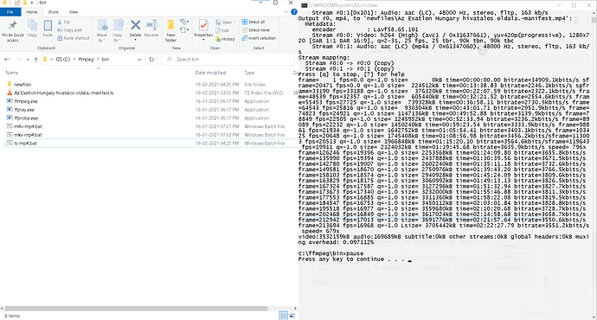The height and width of the screenshot is (320, 597).
Task: Click Open in the ribbon Open group
Action: 225,22
